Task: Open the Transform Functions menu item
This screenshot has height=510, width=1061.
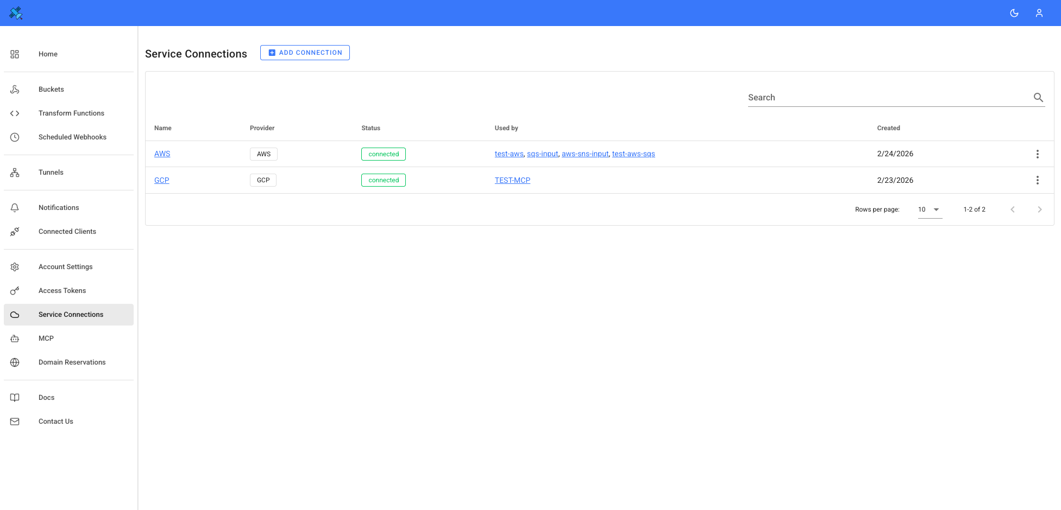Action: click(x=71, y=113)
